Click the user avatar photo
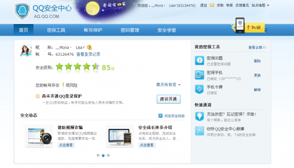 point(26,51)
